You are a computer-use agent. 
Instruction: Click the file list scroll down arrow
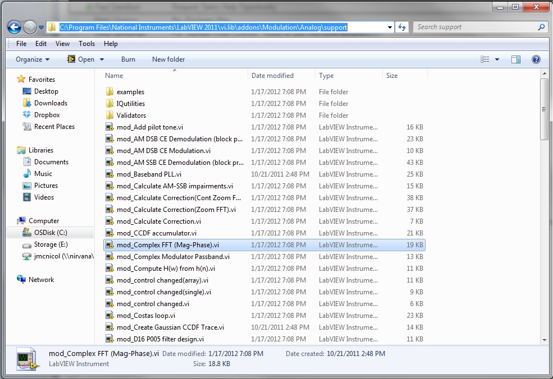(x=544, y=340)
